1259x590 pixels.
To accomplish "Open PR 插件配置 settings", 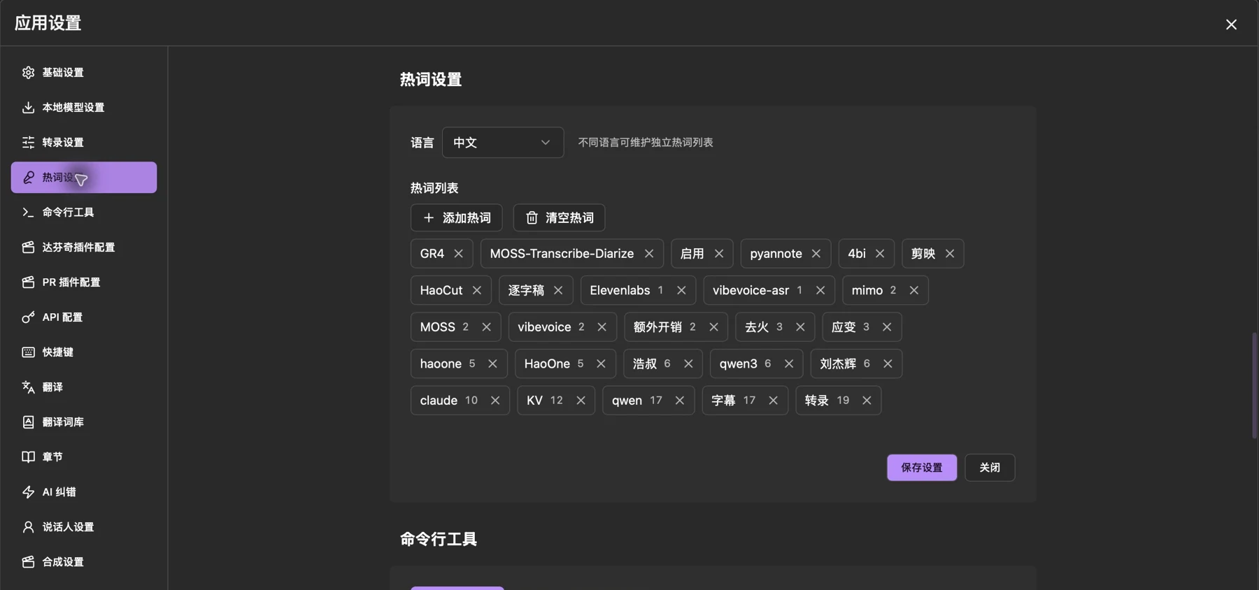I will [84, 282].
